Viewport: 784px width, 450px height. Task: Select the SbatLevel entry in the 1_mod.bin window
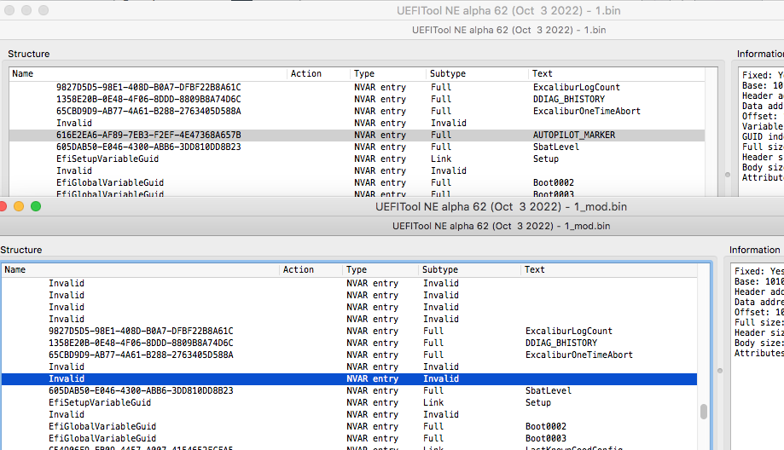coord(350,391)
